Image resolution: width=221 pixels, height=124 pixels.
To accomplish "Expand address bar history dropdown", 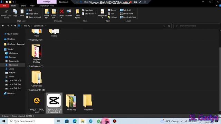I will click(x=164, y=26).
